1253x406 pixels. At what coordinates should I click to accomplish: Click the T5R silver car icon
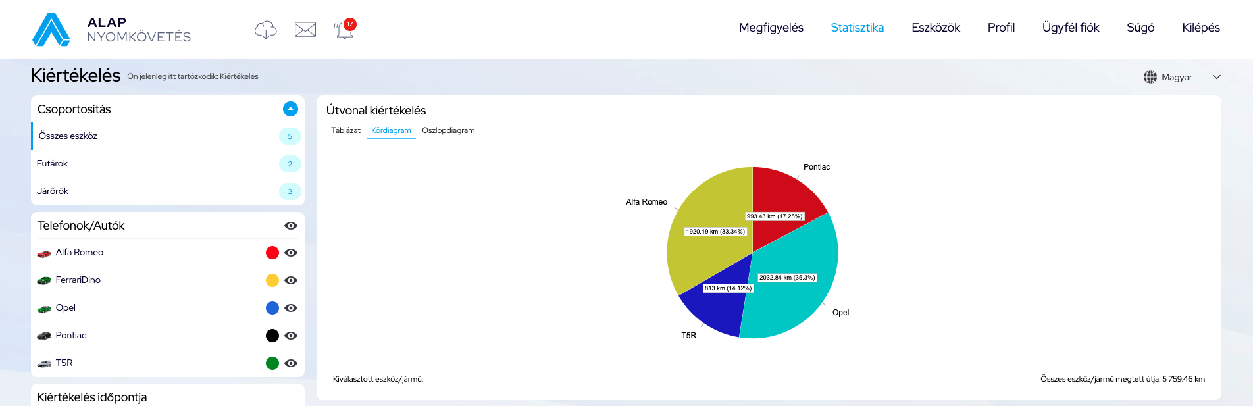[x=44, y=363]
